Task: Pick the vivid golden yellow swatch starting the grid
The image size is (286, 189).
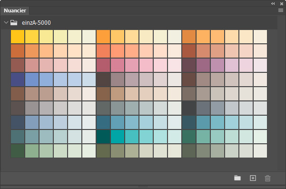Action: coord(18,37)
